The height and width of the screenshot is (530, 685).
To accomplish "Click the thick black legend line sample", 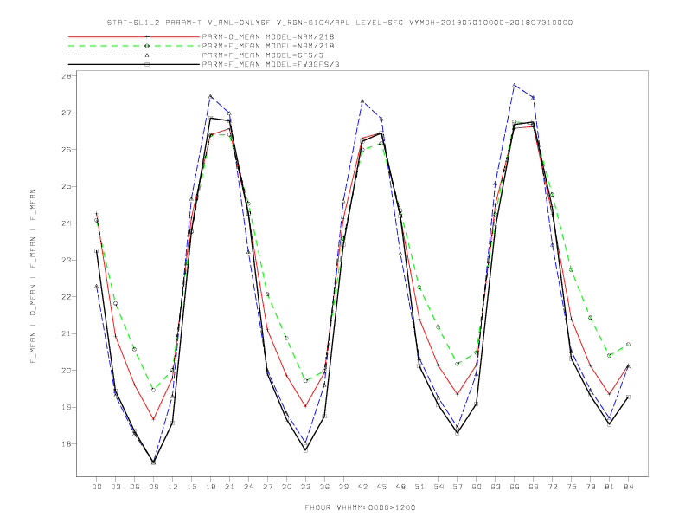I will (x=134, y=64).
